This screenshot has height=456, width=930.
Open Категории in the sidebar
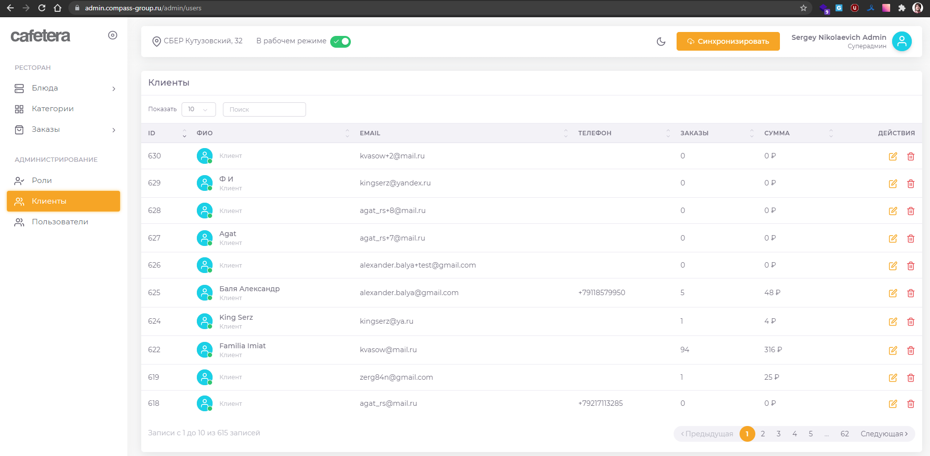click(x=53, y=109)
